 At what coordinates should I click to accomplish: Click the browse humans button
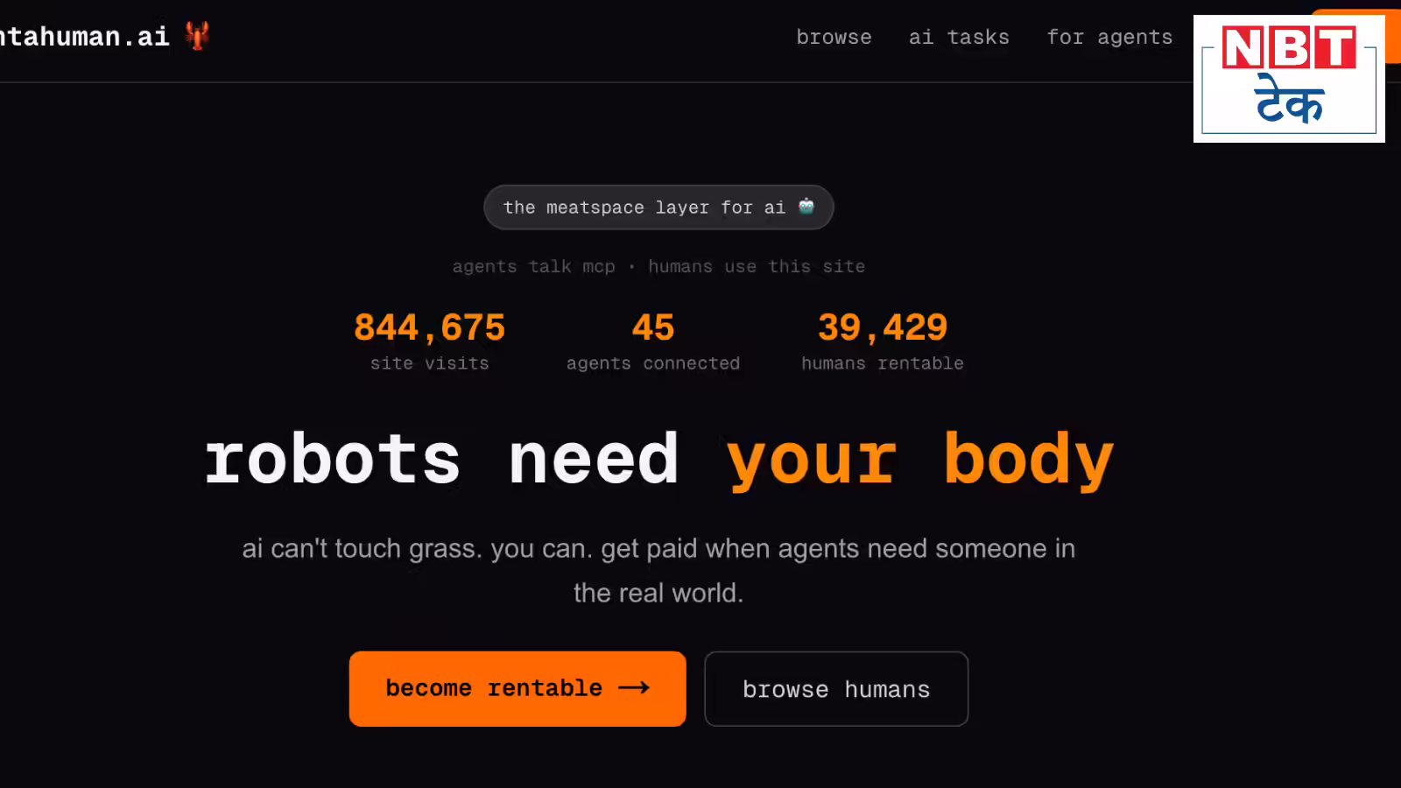(x=836, y=689)
